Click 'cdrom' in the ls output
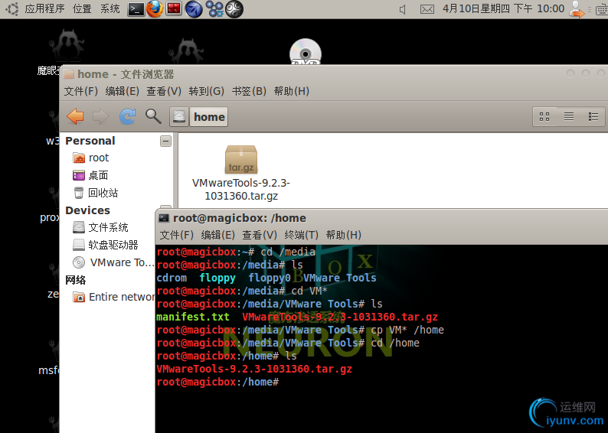 [172, 278]
